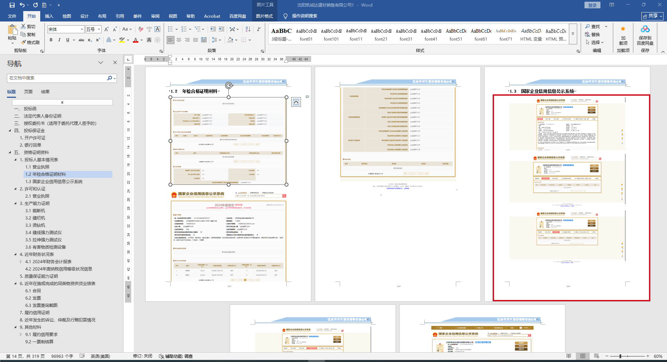Close the navigation pane

pyautogui.click(x=115, y=62)
